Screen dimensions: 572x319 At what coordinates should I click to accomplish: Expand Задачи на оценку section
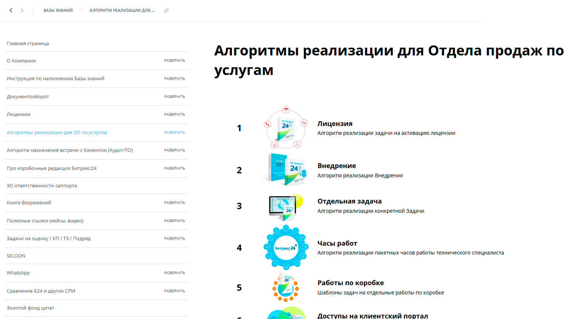coord(174,239)
